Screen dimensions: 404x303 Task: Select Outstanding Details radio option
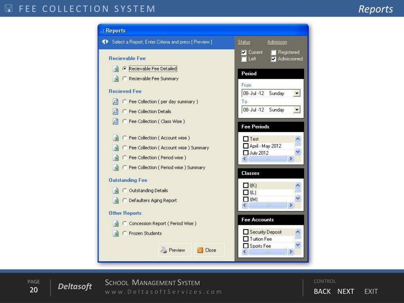click(125, 191)
